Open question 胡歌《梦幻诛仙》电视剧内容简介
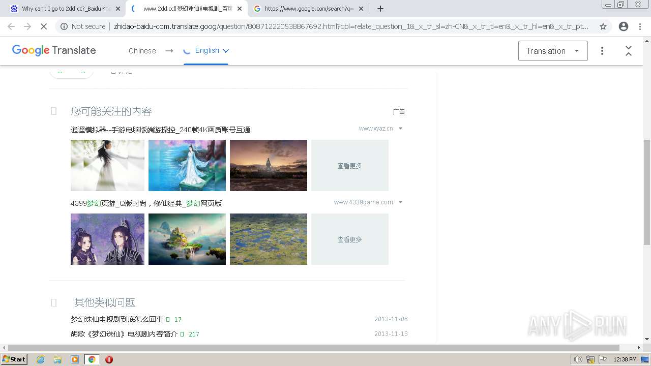The height and width of the screenshot is (366, 651). [124, 334]
